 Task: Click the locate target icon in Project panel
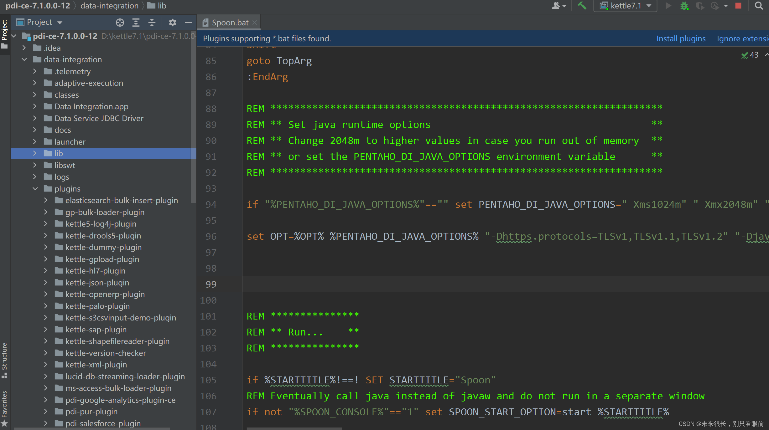coord(120,23)
